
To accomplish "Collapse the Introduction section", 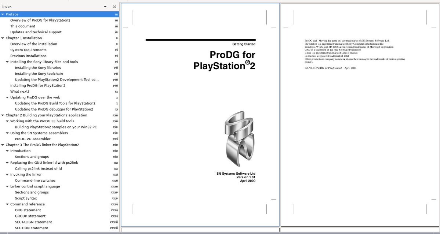I will [x=7, y=151].
